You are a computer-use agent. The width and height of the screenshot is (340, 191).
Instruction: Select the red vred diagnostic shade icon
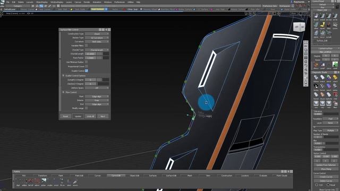pyautogui.click(x=335, y=95)
